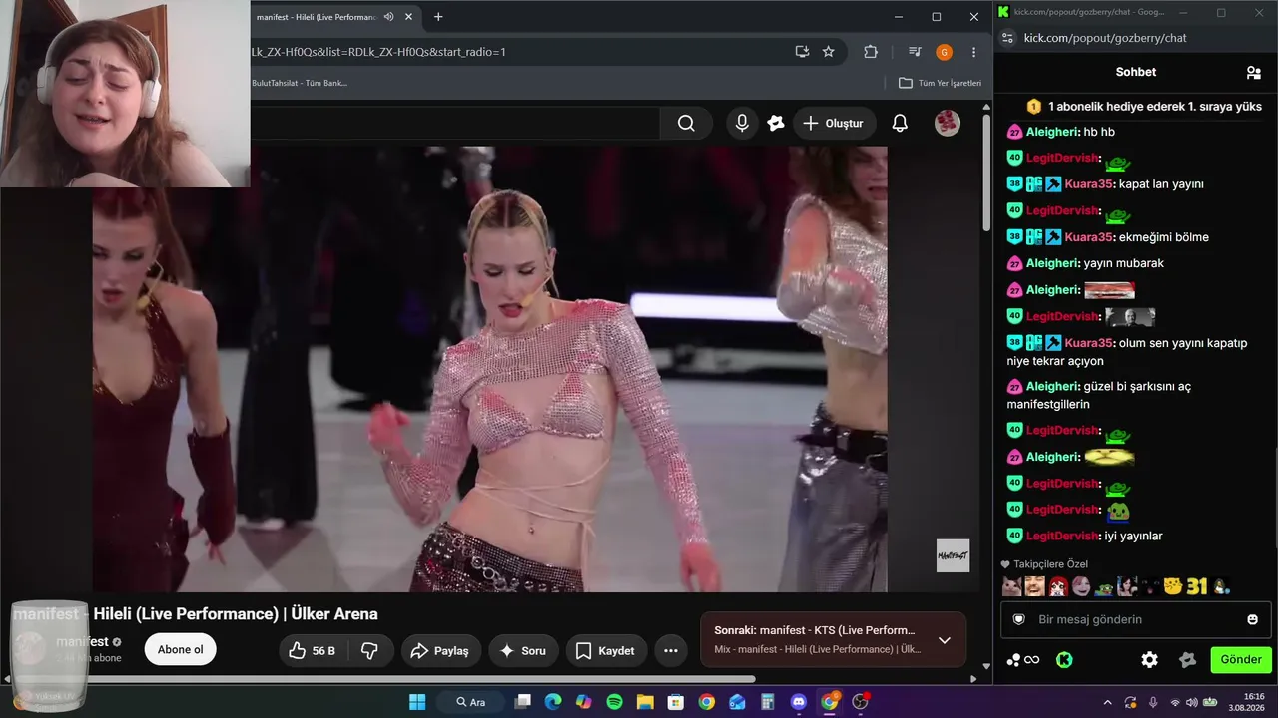The height and width of the screenshot is (718, 1278).
Task: Like the video showing 56 B
Action: [x=312, y=650]
